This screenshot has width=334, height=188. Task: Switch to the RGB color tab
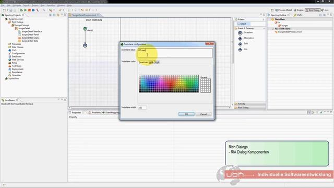[157, 62]
